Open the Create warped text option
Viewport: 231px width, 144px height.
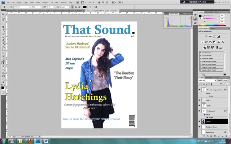coord(90,7)
